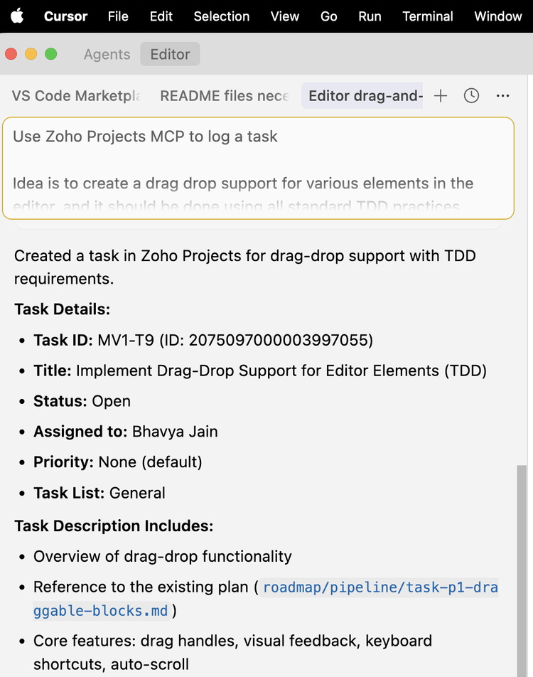Click the Core features bullet text
The width and height of the screenshot is (533, 677).
pyautogui.click(x=232, y=652)
